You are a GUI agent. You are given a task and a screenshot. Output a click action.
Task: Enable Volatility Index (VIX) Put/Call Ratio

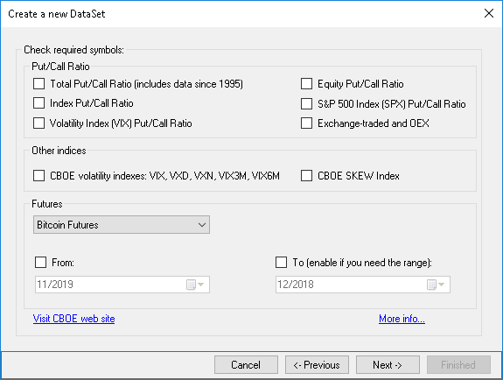click(x=39, y=123)
